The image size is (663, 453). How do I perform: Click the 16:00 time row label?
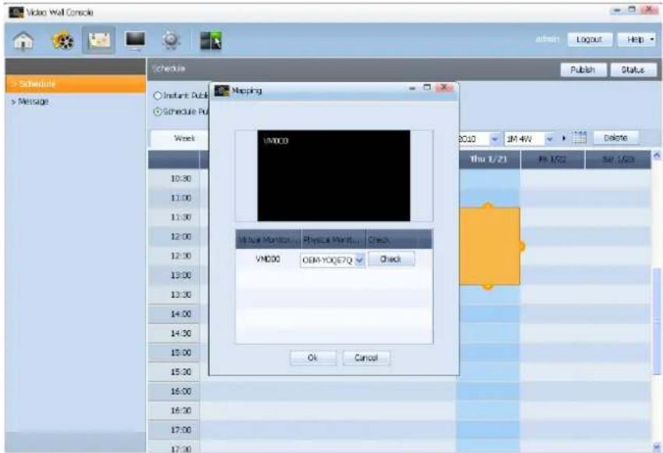coord(181,392)
